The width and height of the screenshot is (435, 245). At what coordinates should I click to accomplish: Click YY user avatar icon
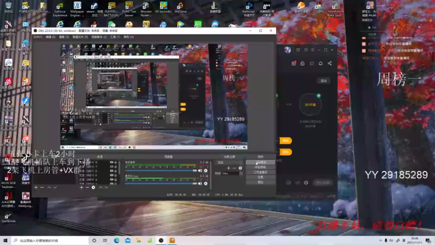pyautogui.click(x=288, y=50)
